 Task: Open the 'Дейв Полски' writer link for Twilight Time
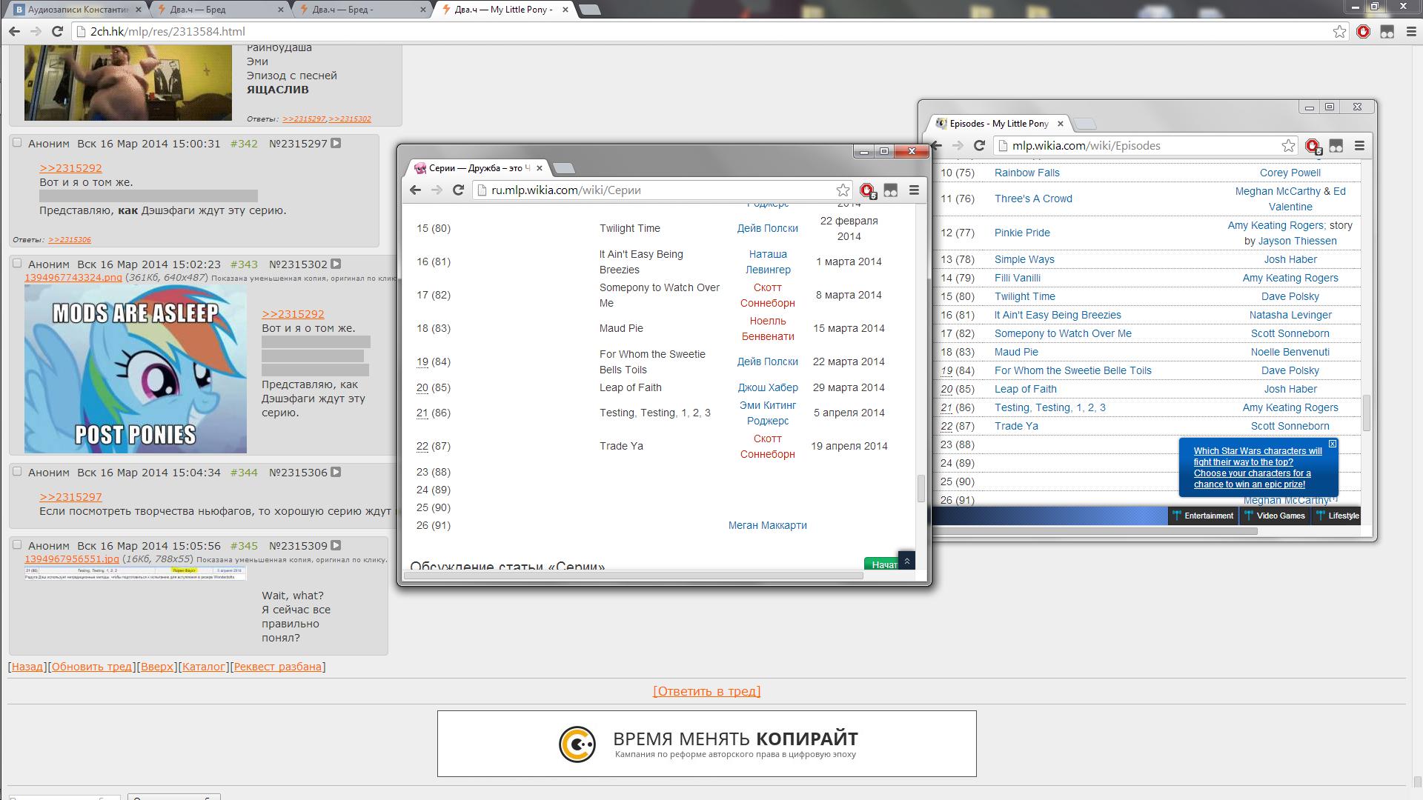767,228
